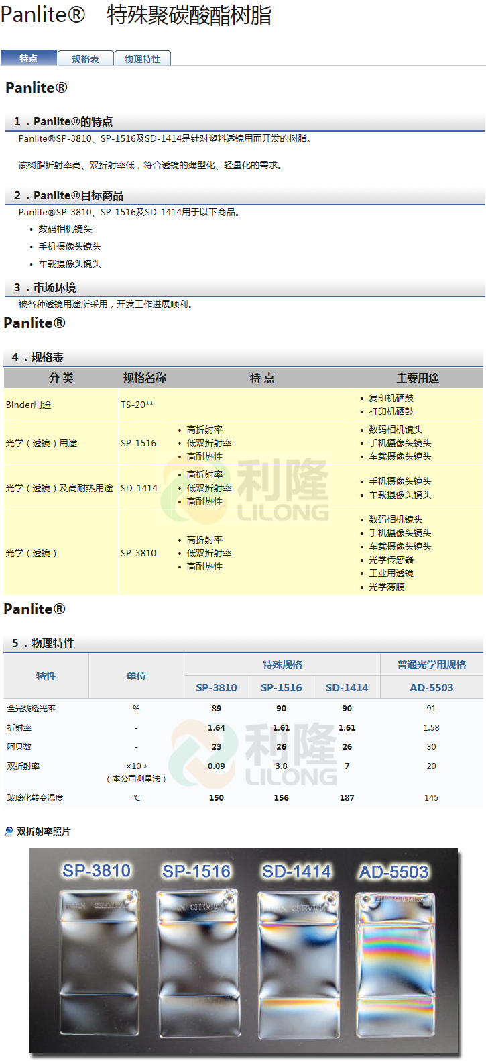486x1061 pixels.
Task: Click the heading 1．Panlite®的特点
Action: [x=63, y=121]
